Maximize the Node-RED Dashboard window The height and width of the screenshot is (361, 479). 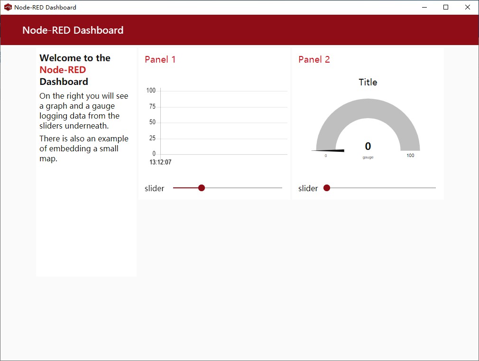pos(446,7)
